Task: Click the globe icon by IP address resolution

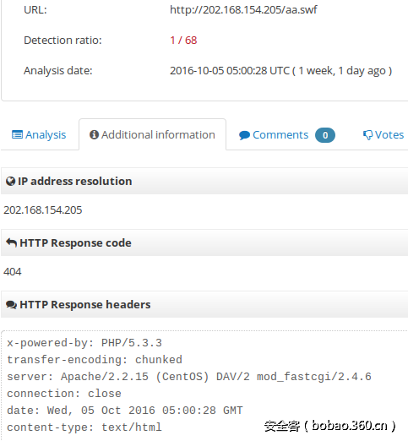Action: (10, 182)
